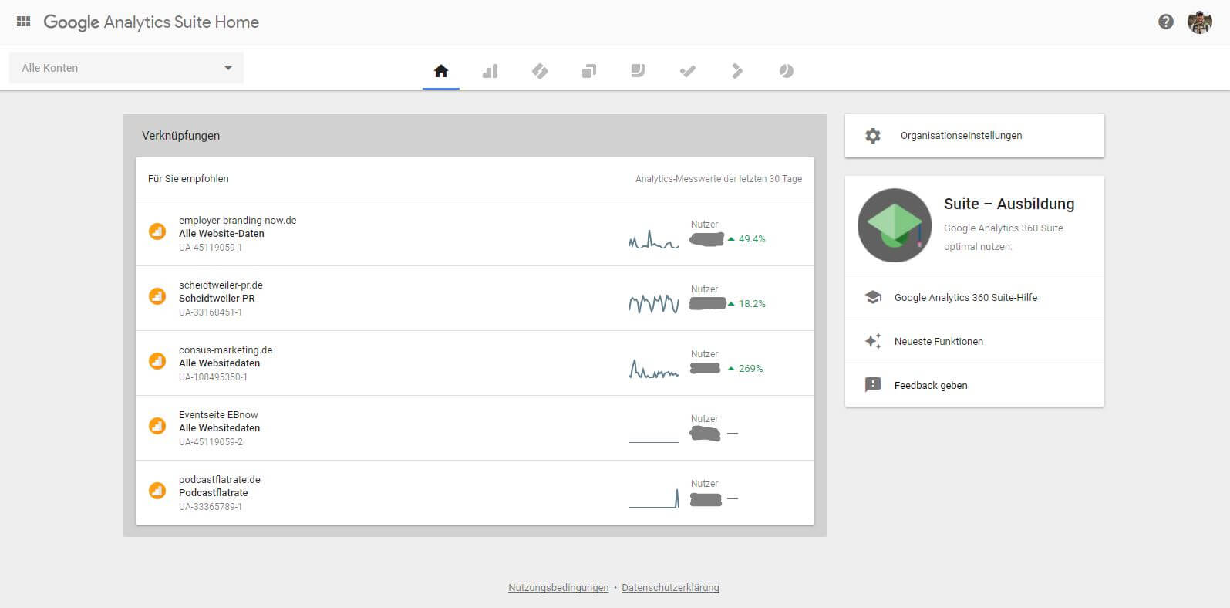Click the Analytics icon for scheidtweiler-pr.de
Viewport: 1230px width, 608px height.
(157, 296)
